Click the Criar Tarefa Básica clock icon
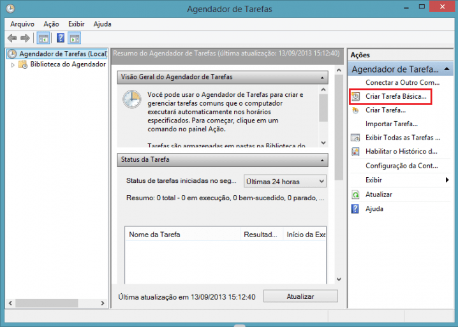The width and height of the screenshot is (458, 327). pyautogui.click(x=355, y=96)
